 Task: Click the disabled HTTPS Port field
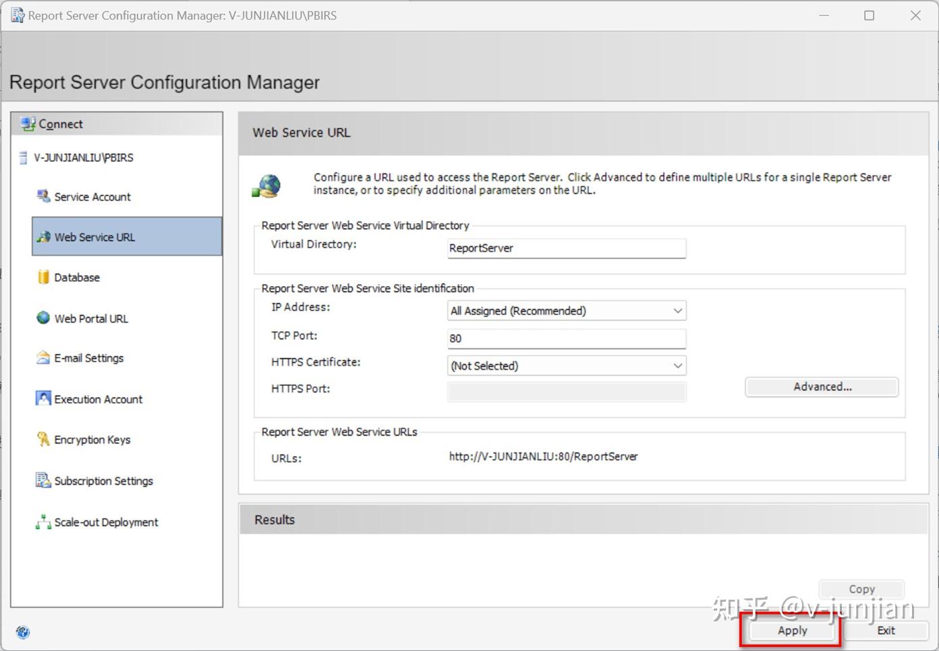click(567, 391)
